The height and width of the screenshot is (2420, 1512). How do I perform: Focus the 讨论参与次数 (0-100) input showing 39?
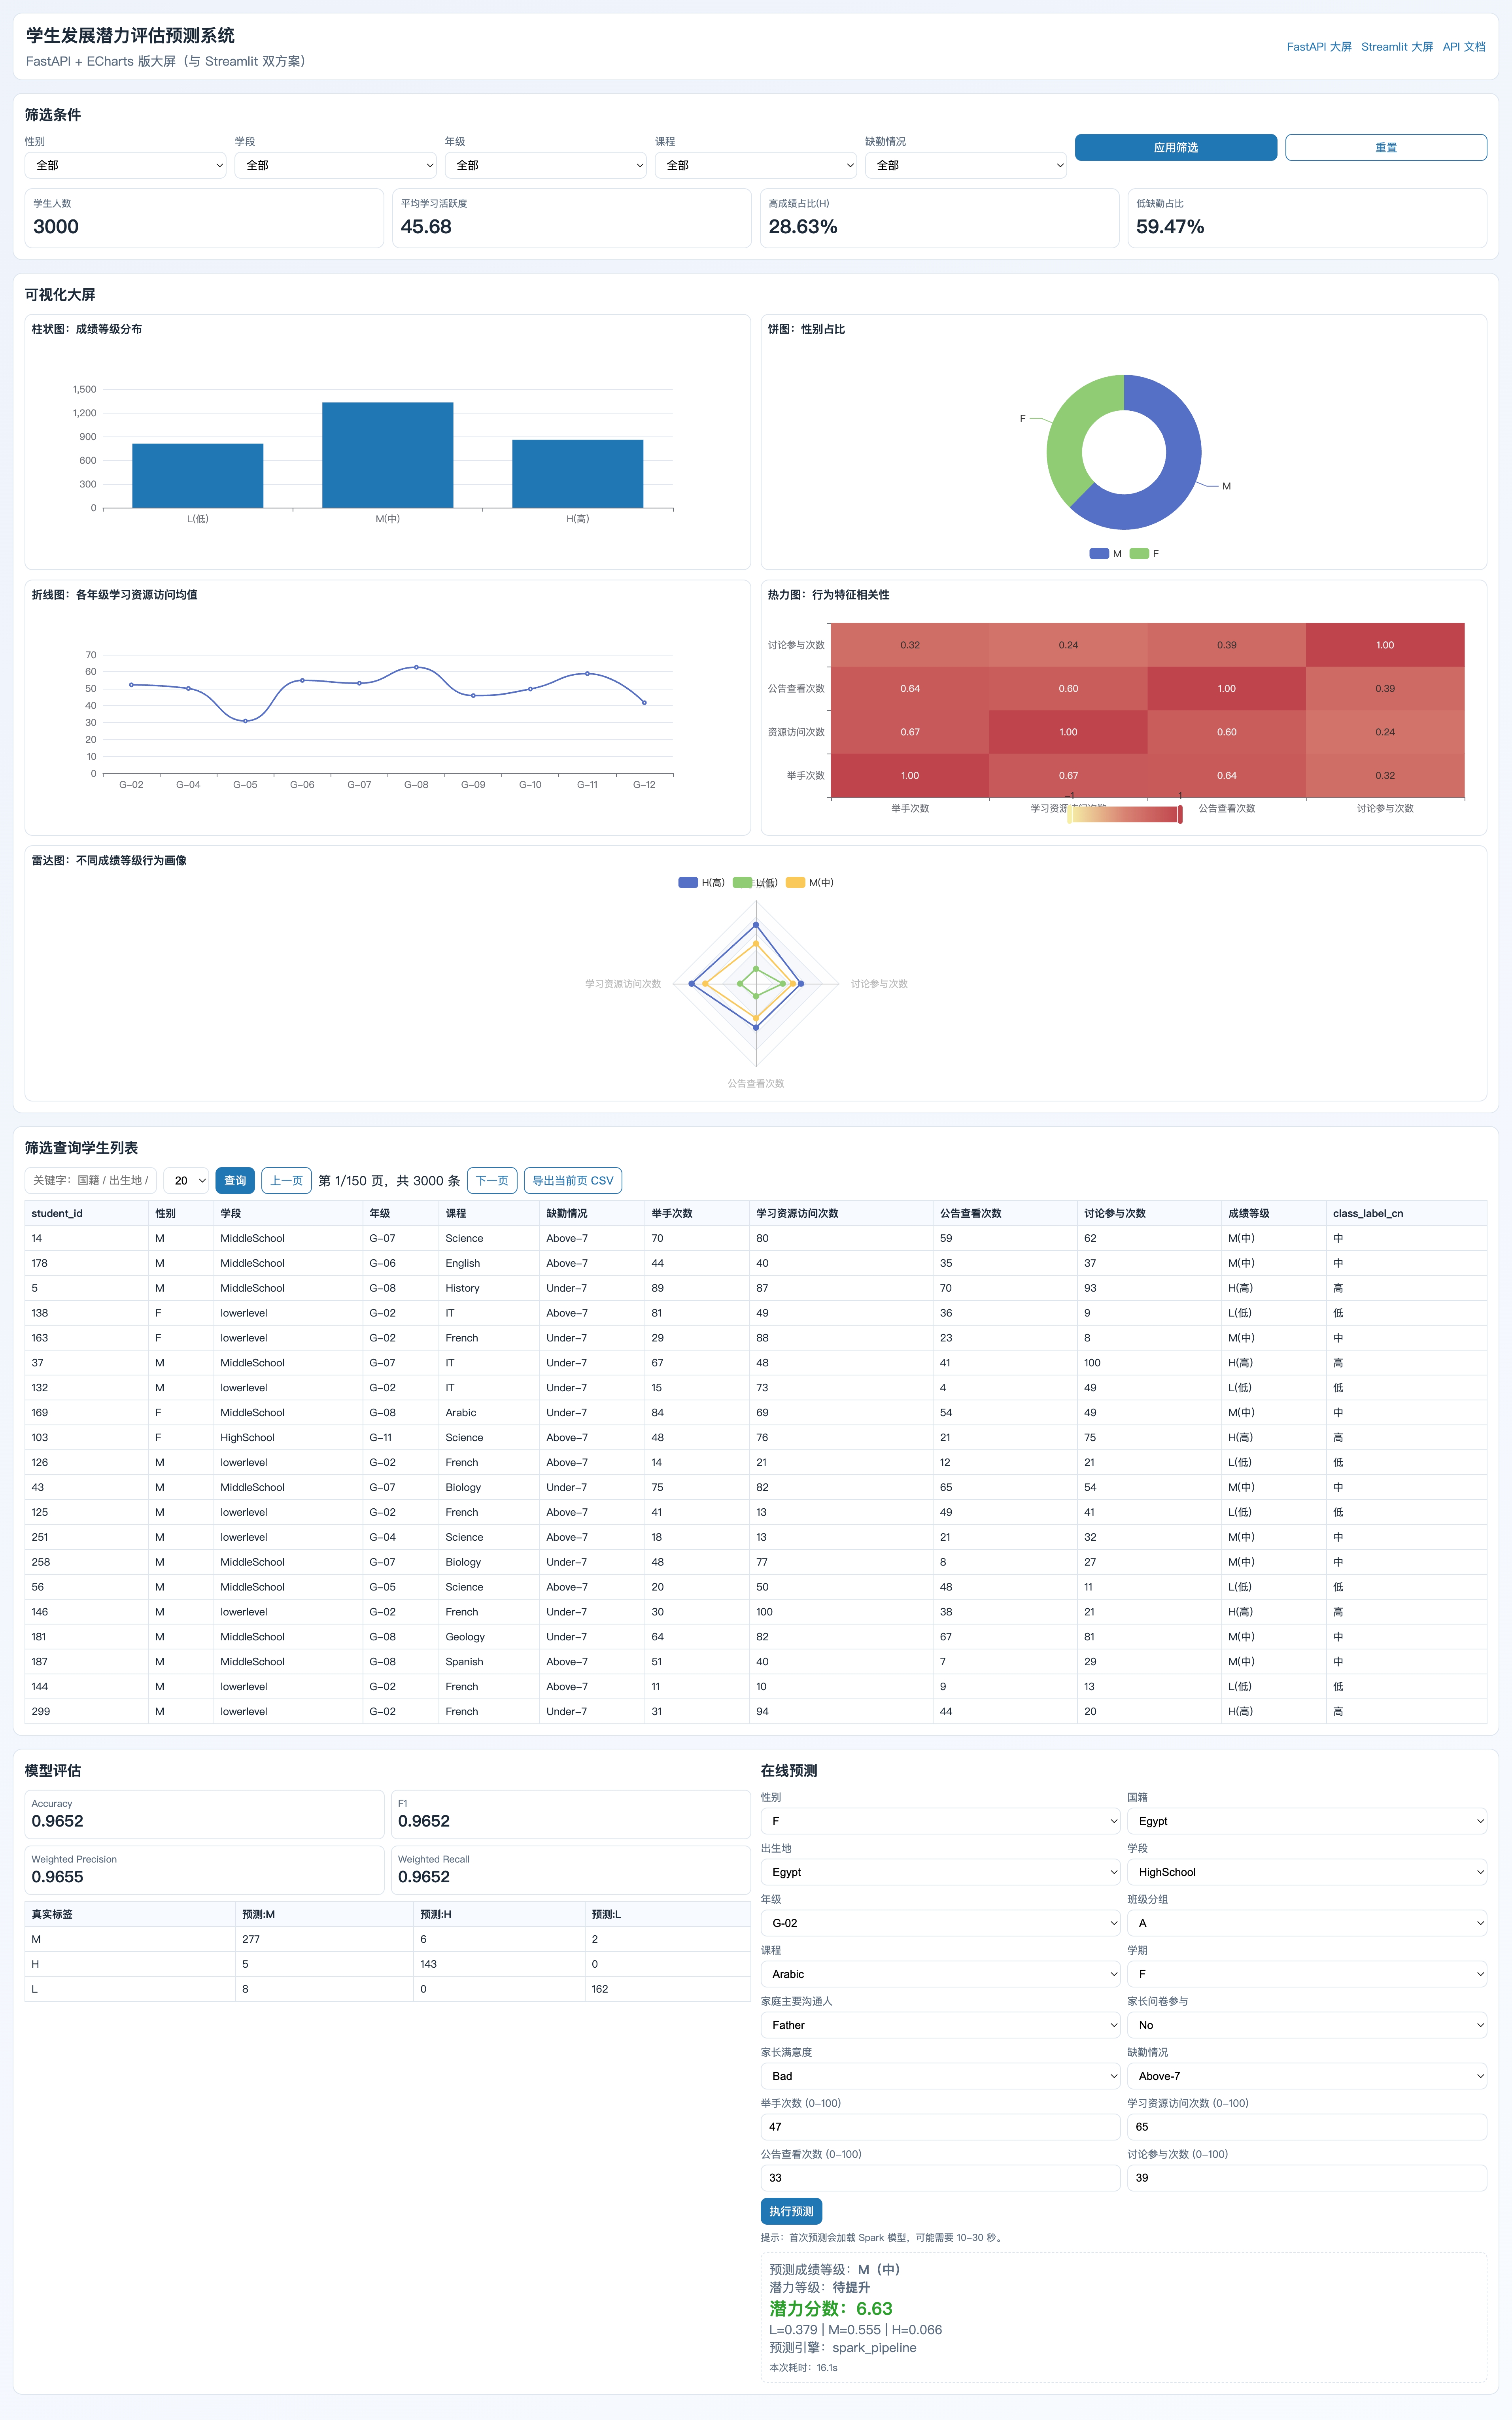[1307, 2178]
